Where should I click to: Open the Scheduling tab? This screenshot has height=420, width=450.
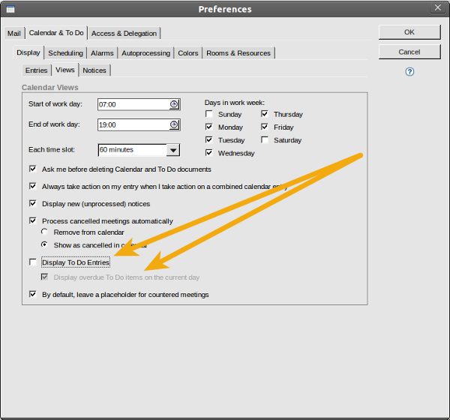pos(65,53)
